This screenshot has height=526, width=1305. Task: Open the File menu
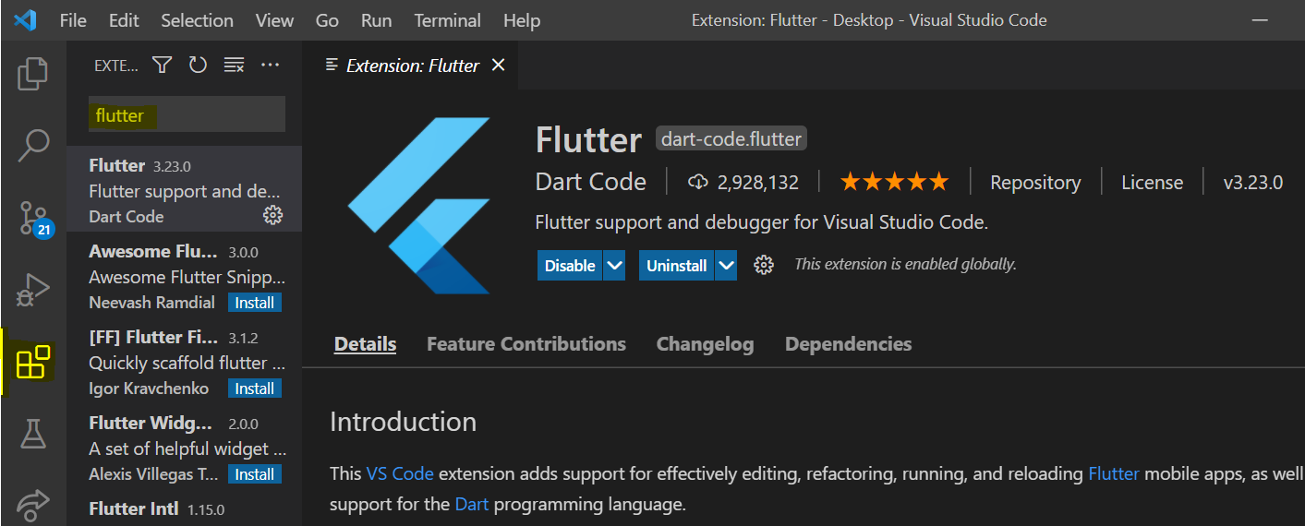(x=73, y=20)
